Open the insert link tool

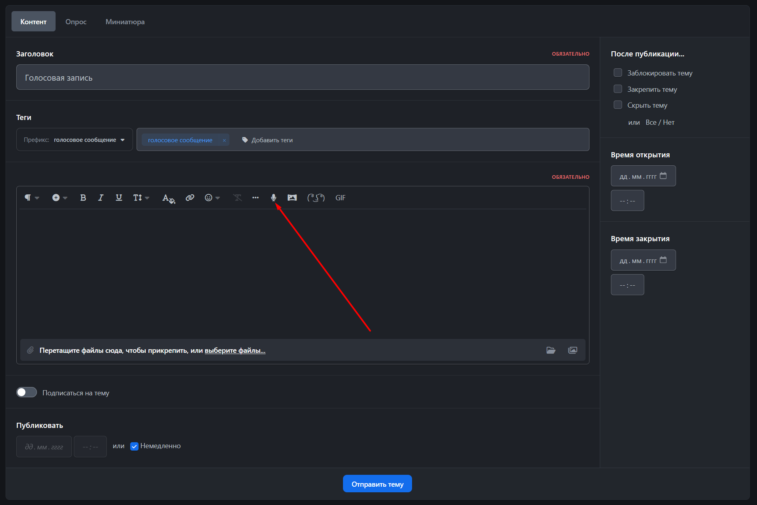coord(190,197)
